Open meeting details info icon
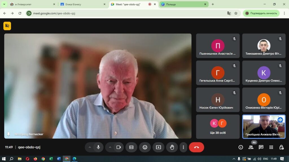 (241, 147)
